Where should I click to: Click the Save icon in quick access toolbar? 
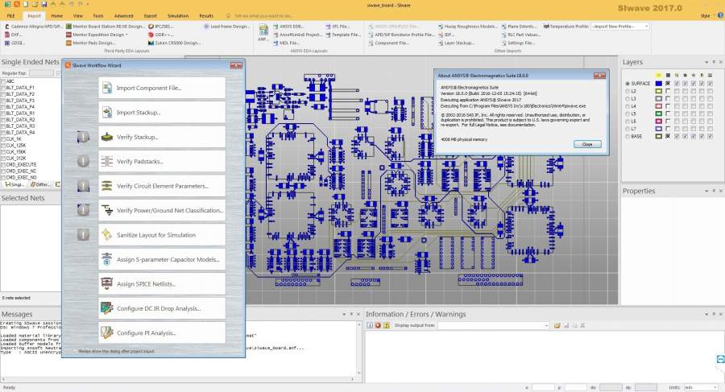tap(44, 4)
